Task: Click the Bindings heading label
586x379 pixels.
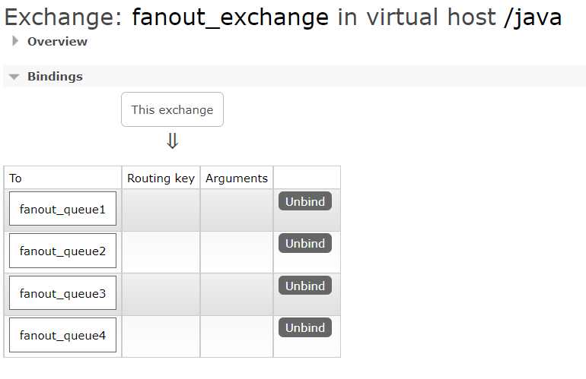Action: 55,77
